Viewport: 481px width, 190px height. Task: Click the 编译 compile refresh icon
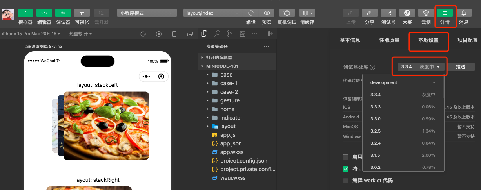(x=251, y=13)
